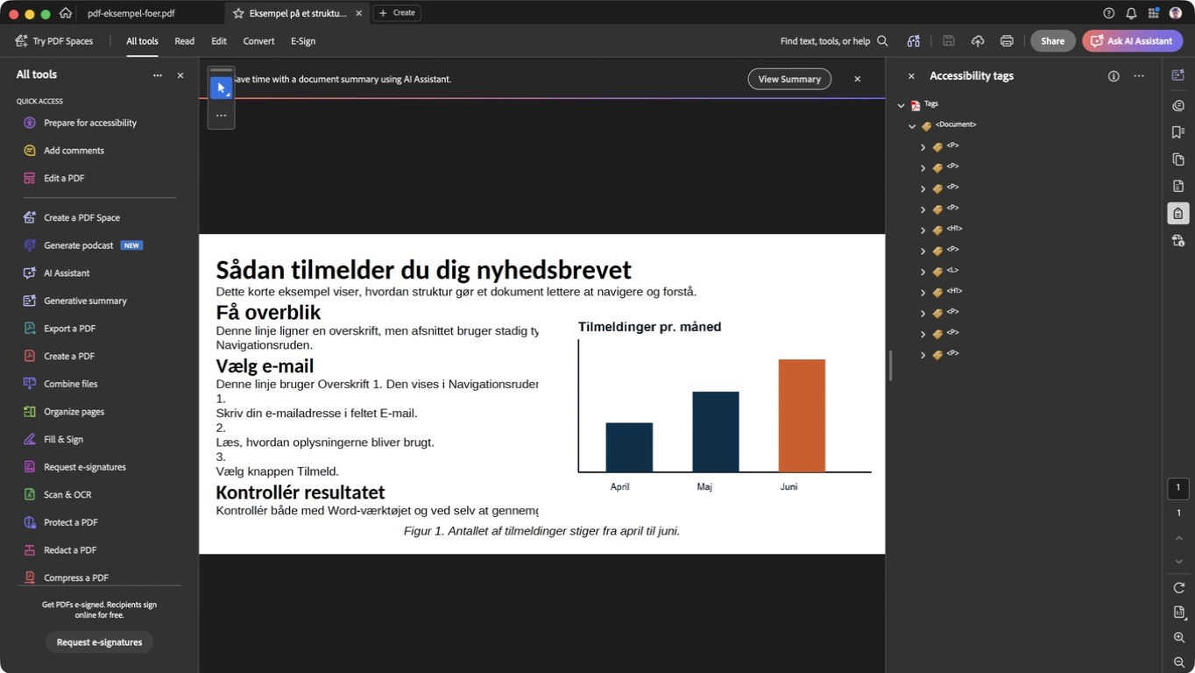Open the Edit menu
The height and width of the screenshot is (673, 1195).
(x=219, y=41)
